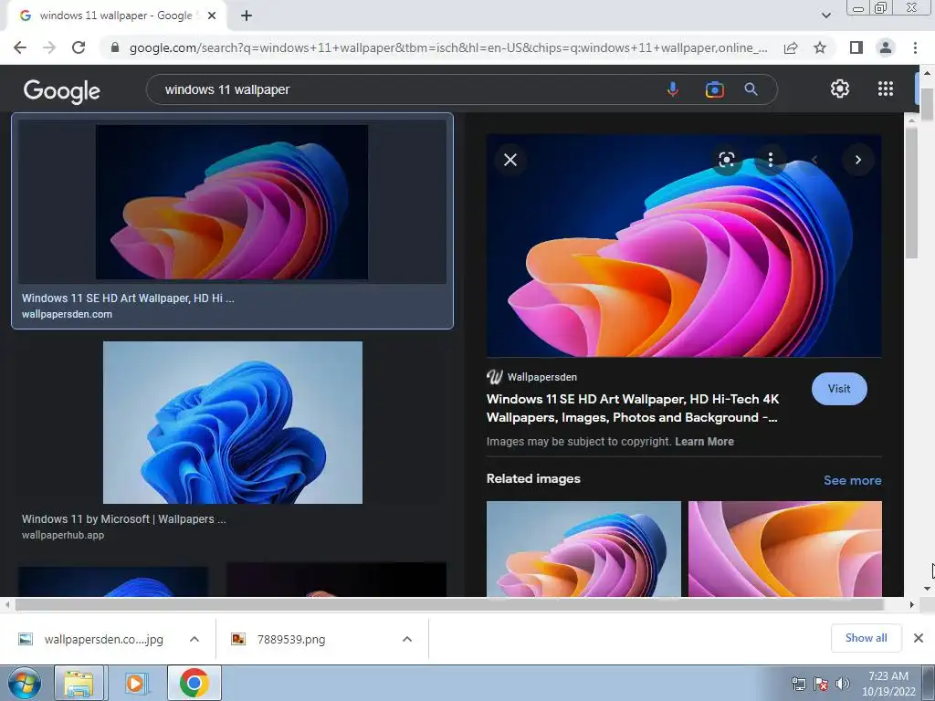Viewport: 935px width, 701px height.
Task: Go to the Google logo homepage
Action: point(62,91)
